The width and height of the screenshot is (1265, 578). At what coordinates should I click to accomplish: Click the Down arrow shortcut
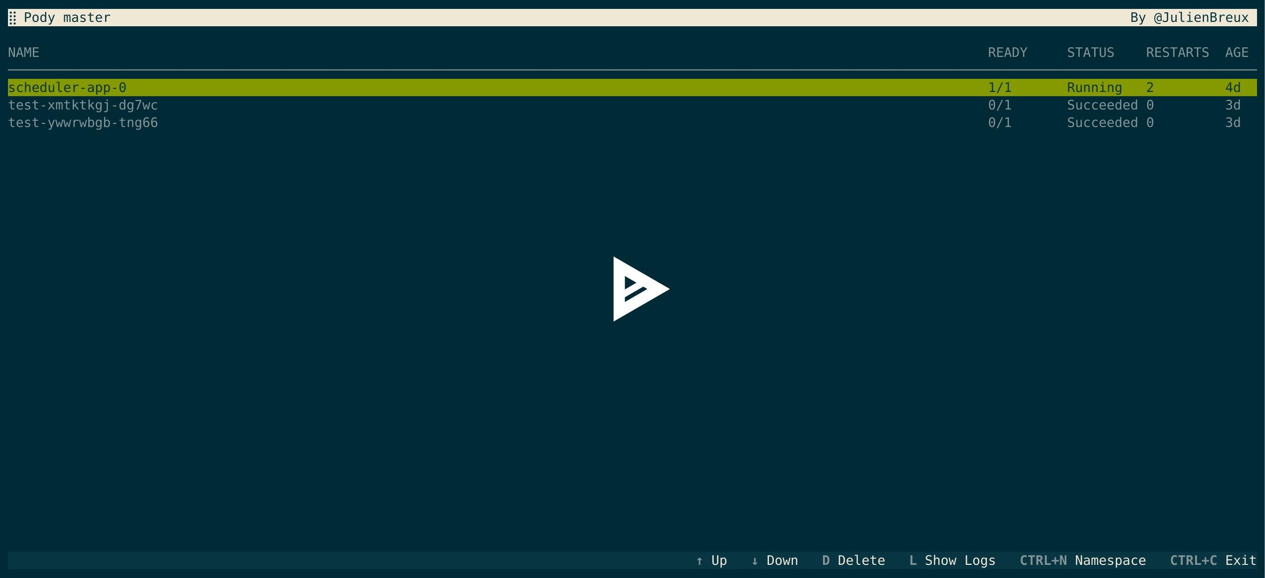click(x=774, y=560)
